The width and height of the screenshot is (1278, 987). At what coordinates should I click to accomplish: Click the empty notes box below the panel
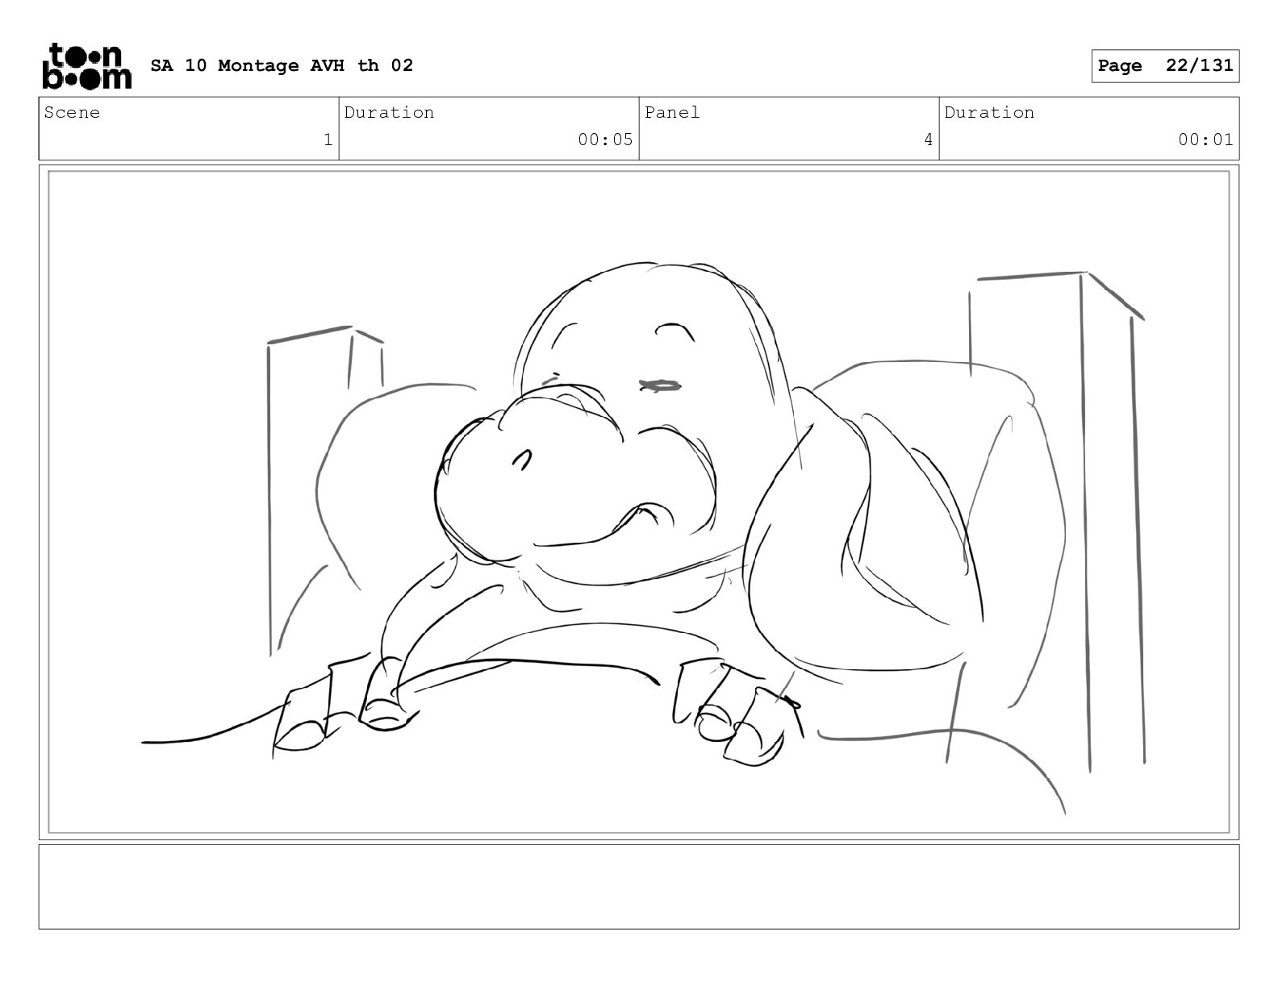click(x=639, y=886)
